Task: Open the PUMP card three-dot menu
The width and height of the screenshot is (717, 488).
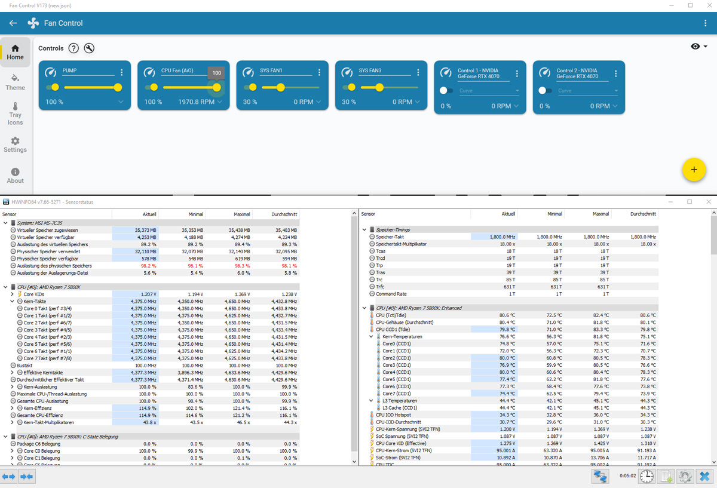Action: click(122, 72)
